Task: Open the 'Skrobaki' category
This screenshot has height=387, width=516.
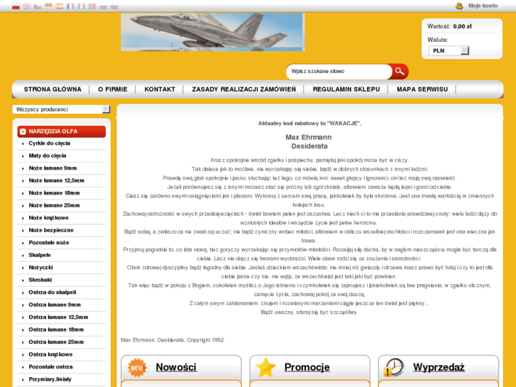Action: pyautogui.click(x=40, y=280)
